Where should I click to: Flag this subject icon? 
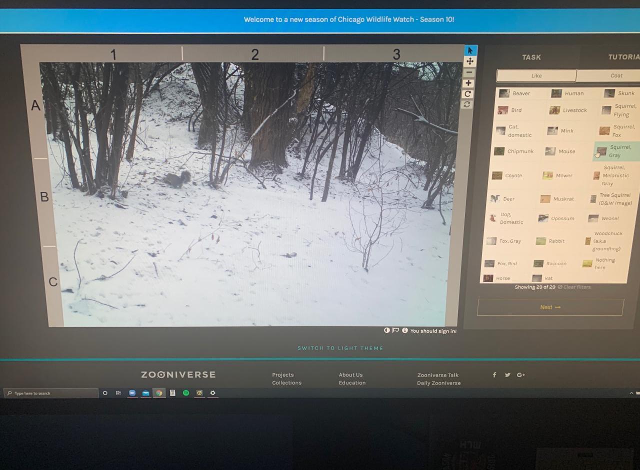tap(395, 330)
